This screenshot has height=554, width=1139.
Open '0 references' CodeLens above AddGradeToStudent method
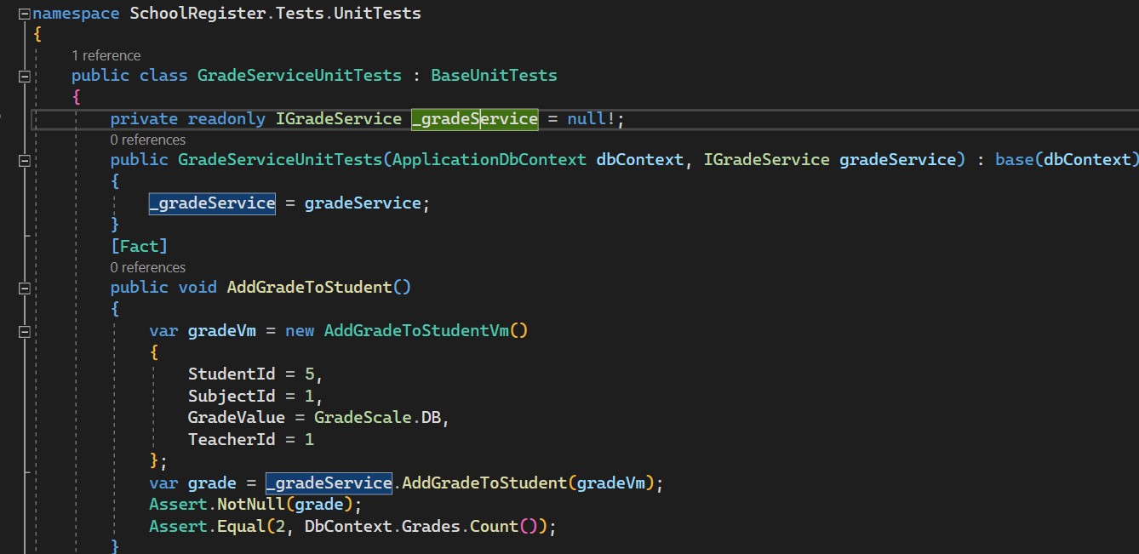click(147, 267)
